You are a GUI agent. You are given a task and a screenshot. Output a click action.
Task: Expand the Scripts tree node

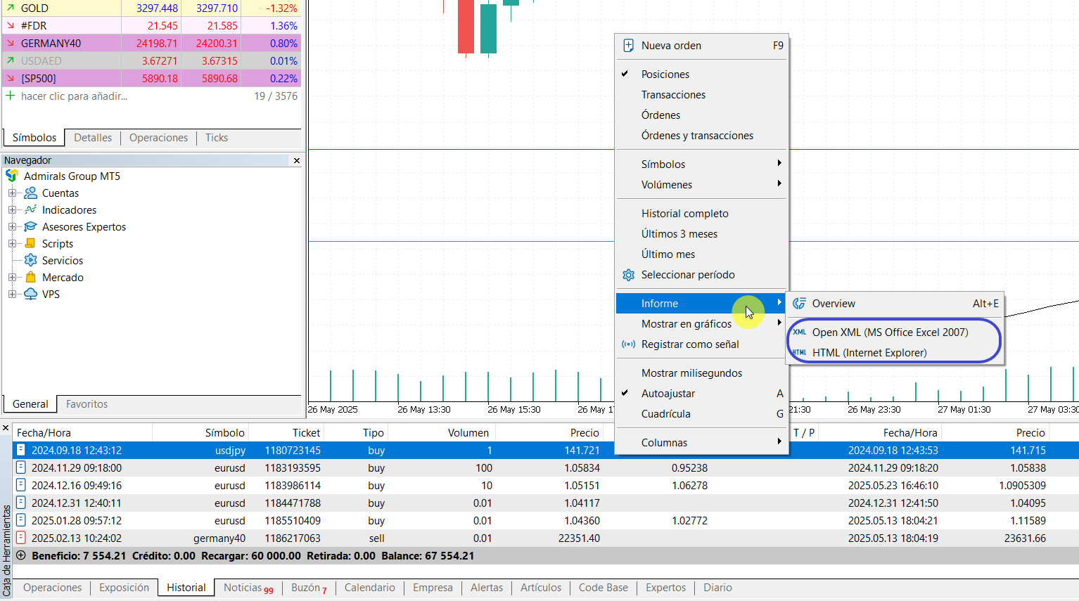[12, 244]
